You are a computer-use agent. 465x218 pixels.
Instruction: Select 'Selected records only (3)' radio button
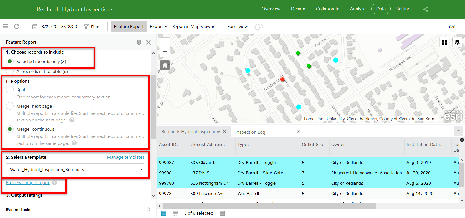tap(10, 61)
